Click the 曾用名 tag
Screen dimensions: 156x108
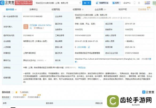[x=78, y=18]
